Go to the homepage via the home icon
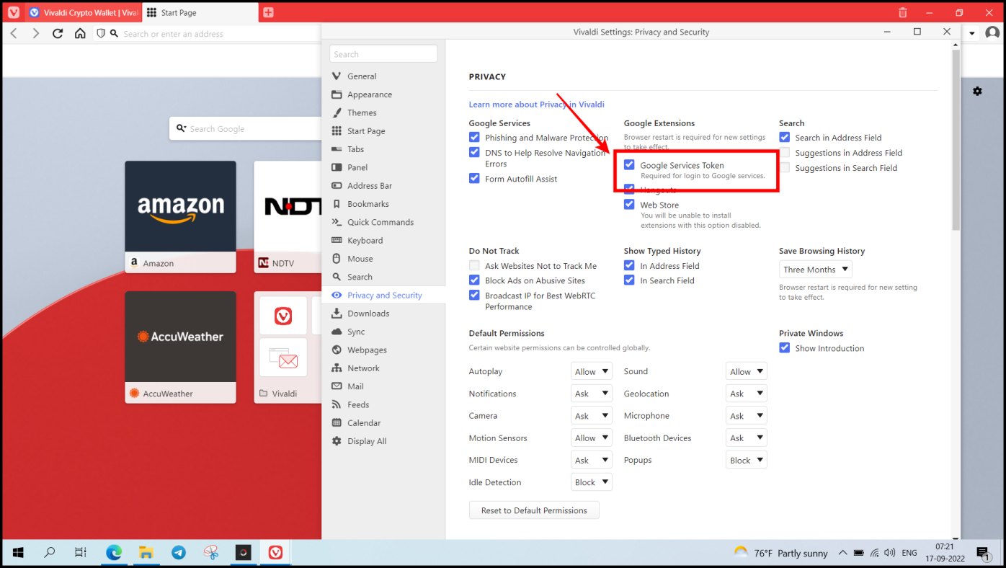 80,33
